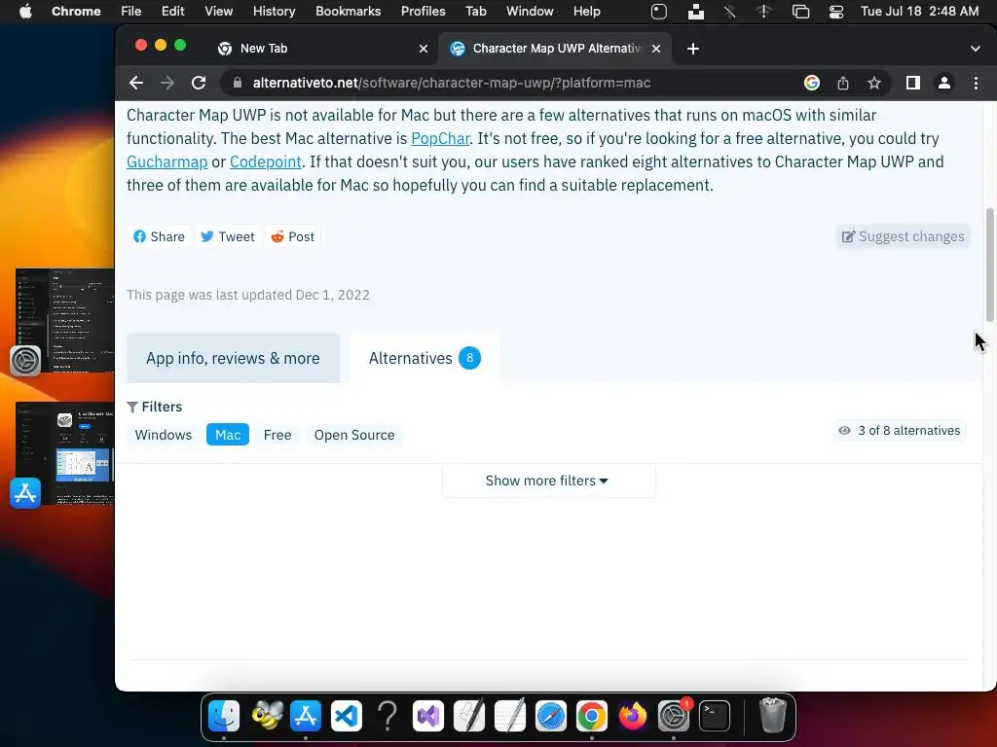Click the Tweet button
The image size is (997, 747).
(x=227, y=236)
